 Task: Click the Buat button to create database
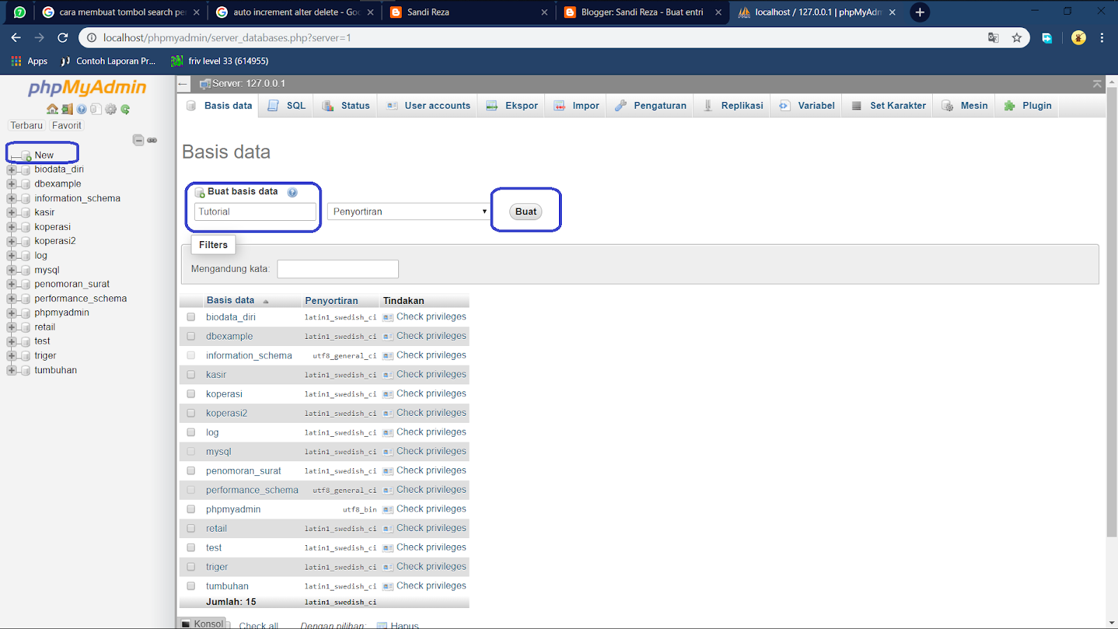525,211
